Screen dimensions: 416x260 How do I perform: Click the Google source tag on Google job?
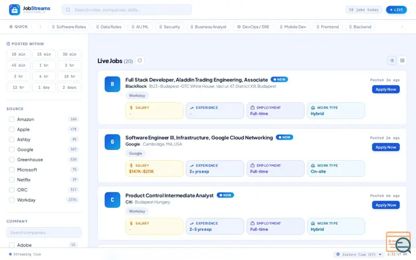pos(135,153)
